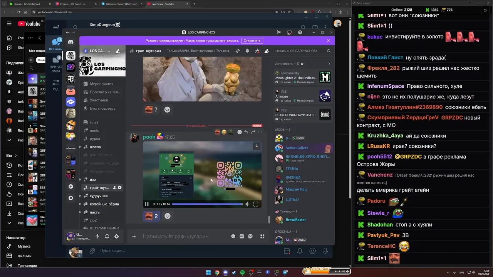
Task: Open threads icon in channel header
Action: 238,51
